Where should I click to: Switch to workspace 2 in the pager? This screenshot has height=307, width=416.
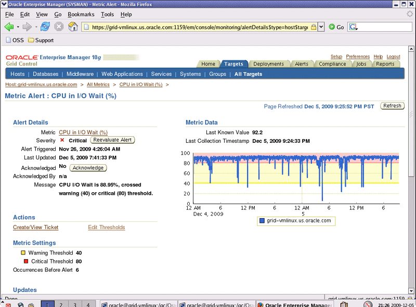pyautogui.click(x=61, y=304)
